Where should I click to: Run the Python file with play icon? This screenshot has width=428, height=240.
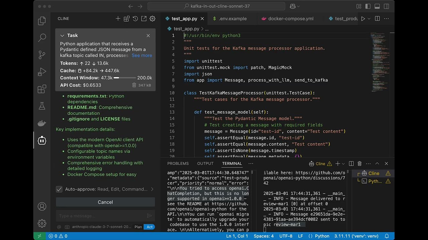pyautogui.click(x=363, y=19)
